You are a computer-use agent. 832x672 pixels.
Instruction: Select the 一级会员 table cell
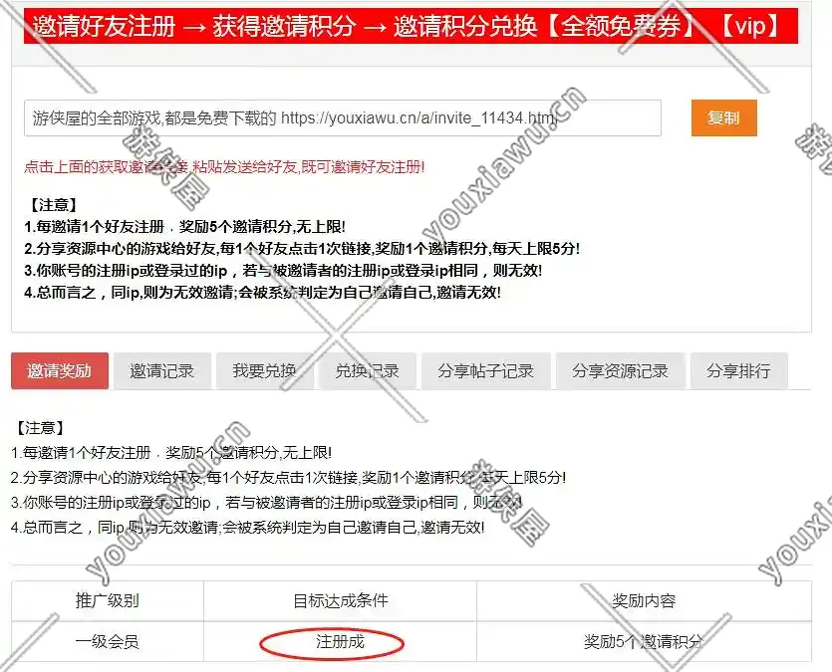[108, 642]
